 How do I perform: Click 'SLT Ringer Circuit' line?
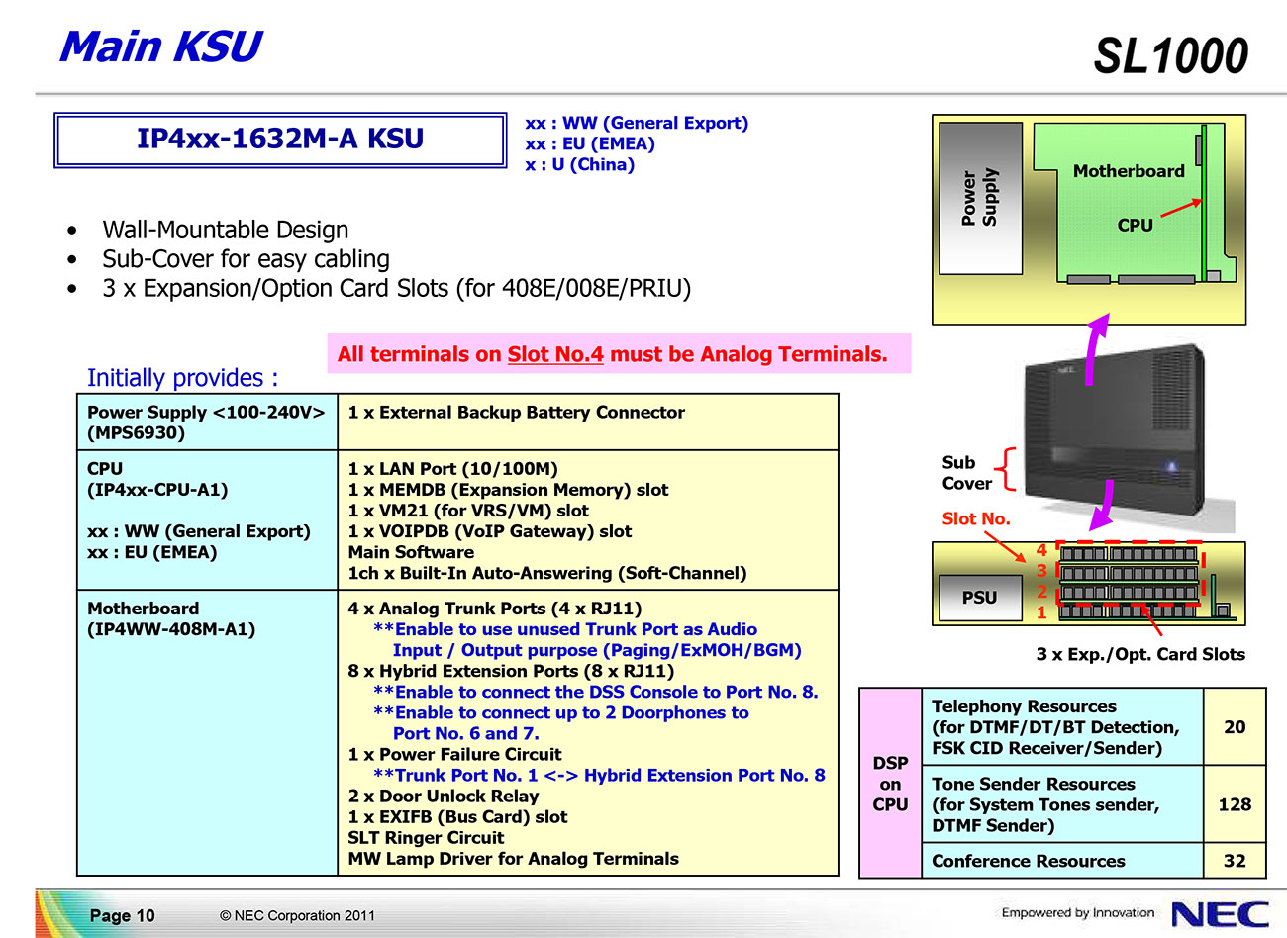(x=426, y=837)
